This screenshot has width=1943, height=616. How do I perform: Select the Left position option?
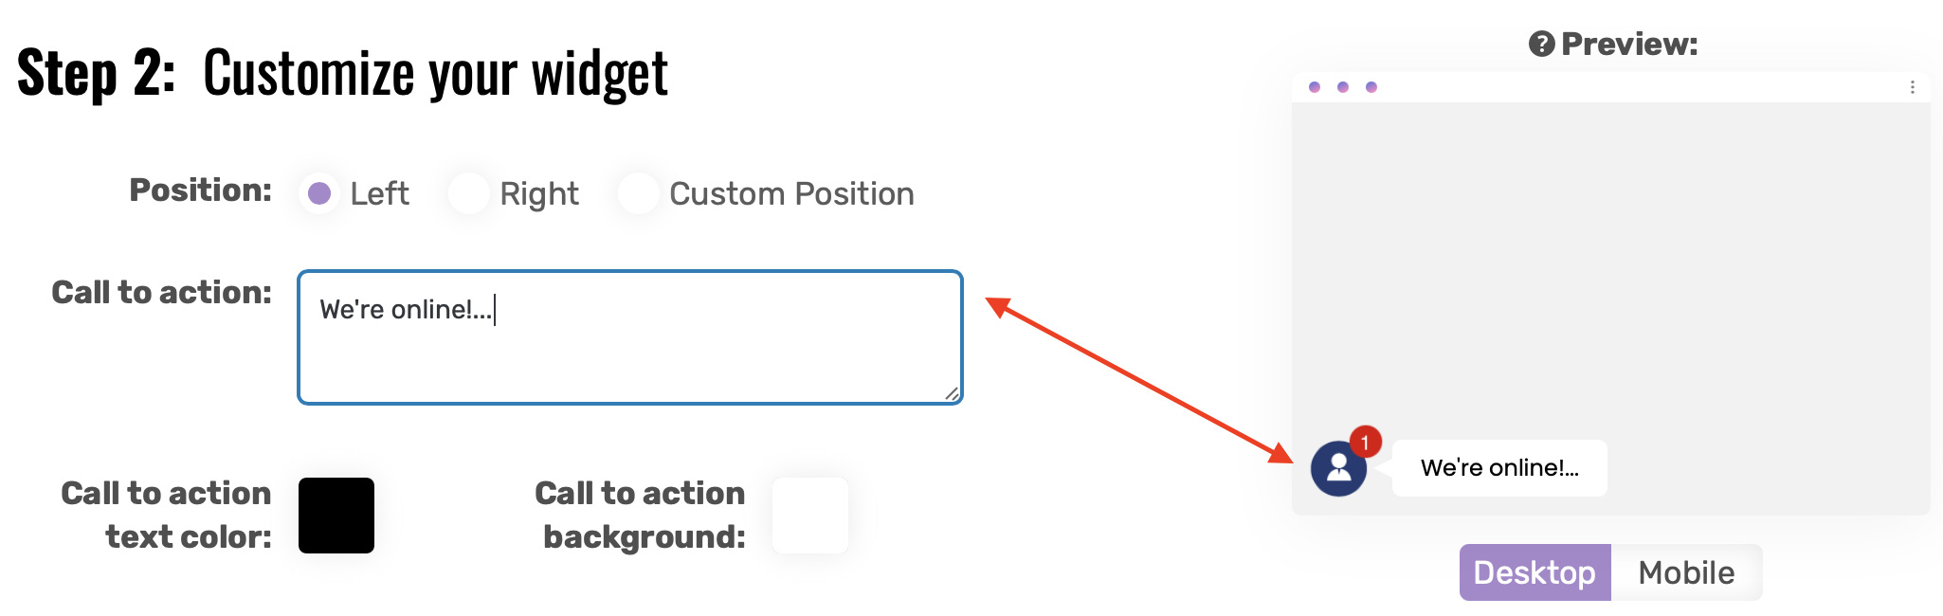click(x=319, y=193)
